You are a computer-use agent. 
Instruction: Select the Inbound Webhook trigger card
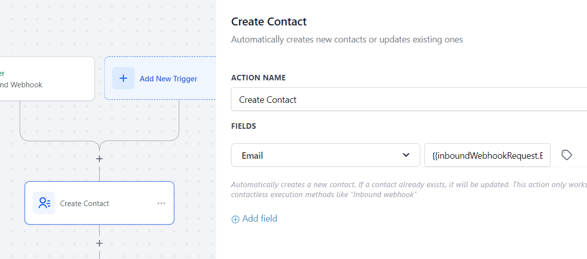[45, 79]
